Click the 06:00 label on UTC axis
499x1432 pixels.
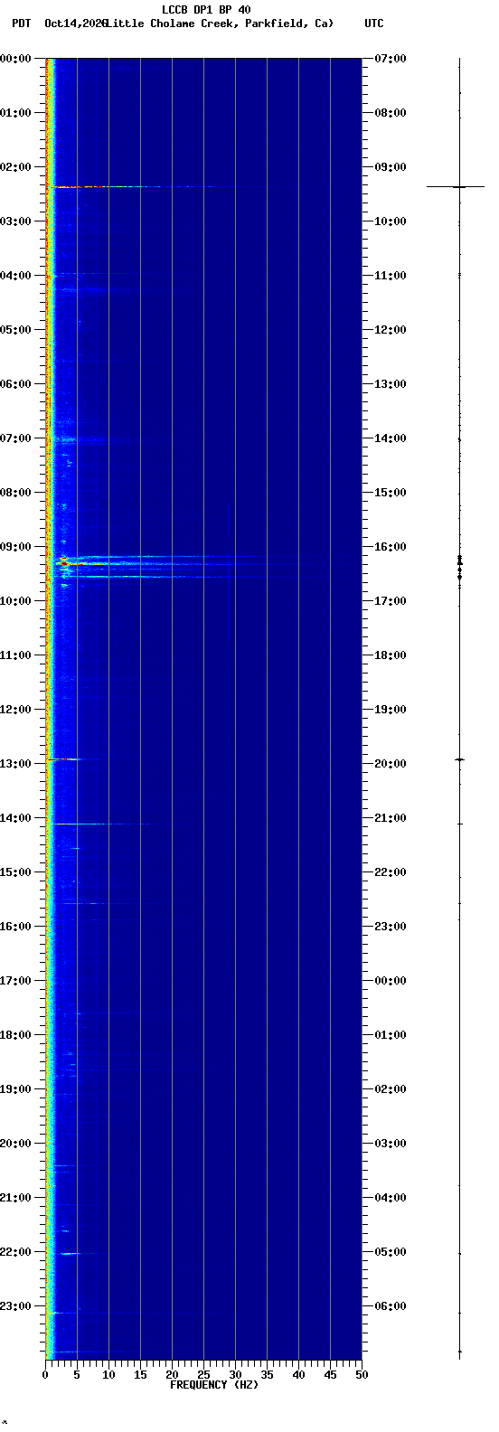391,1306
